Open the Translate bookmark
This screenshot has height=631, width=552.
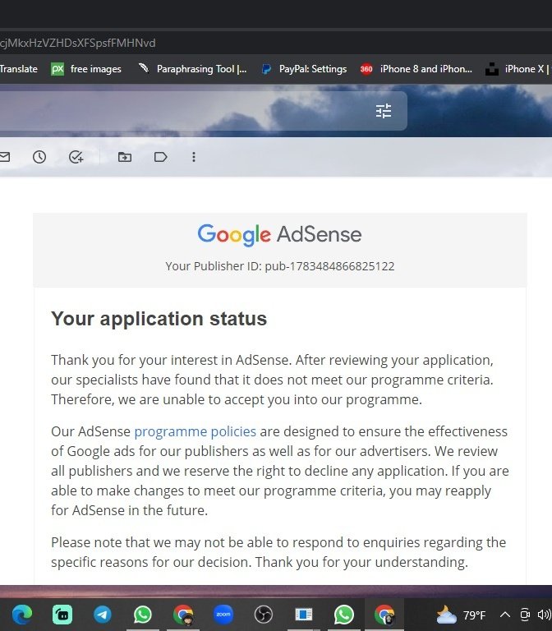[19, 69]
